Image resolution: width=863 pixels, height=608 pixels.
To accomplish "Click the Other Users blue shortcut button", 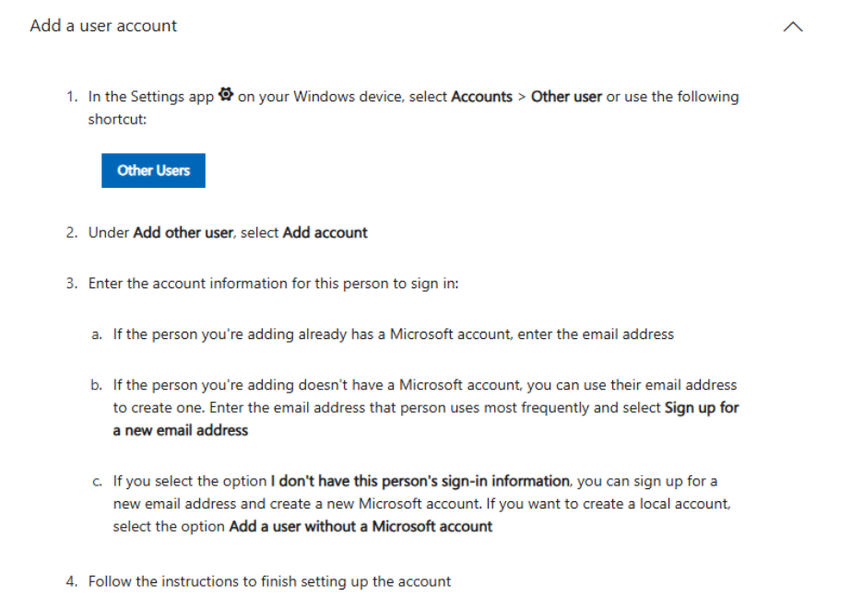I will click(153, 170).
